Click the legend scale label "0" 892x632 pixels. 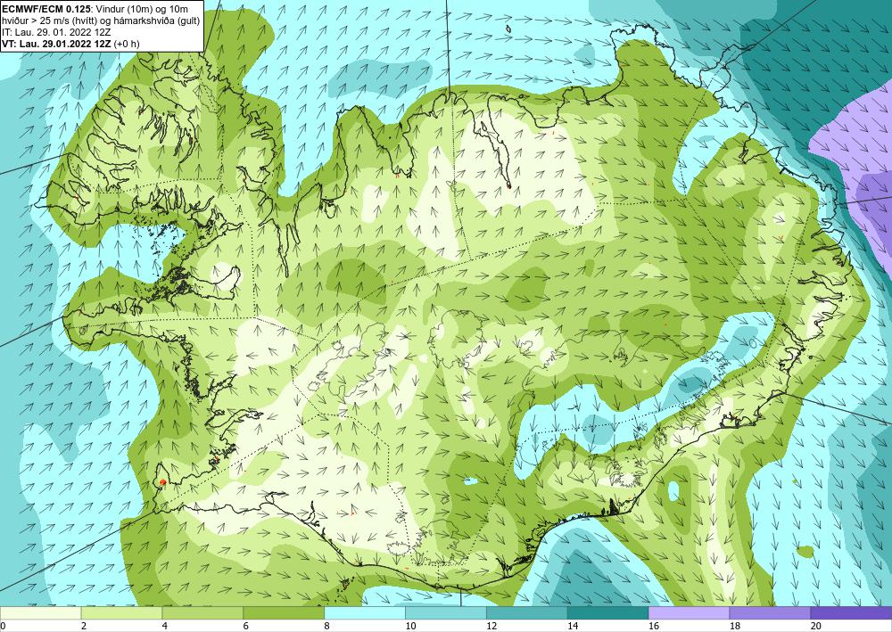coord(3,626)
